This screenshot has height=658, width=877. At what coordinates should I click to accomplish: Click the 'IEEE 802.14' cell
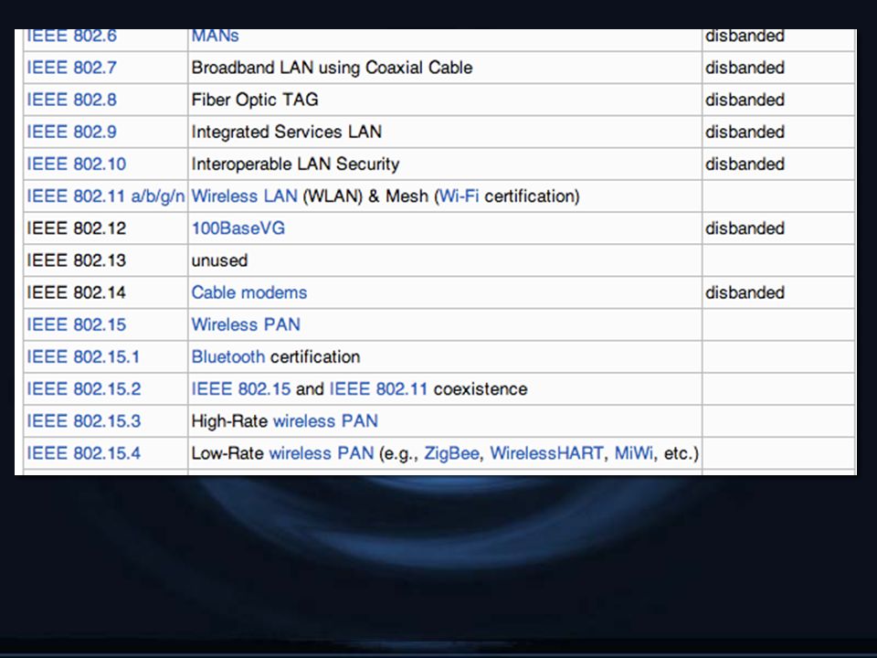[x=106, y=292]
